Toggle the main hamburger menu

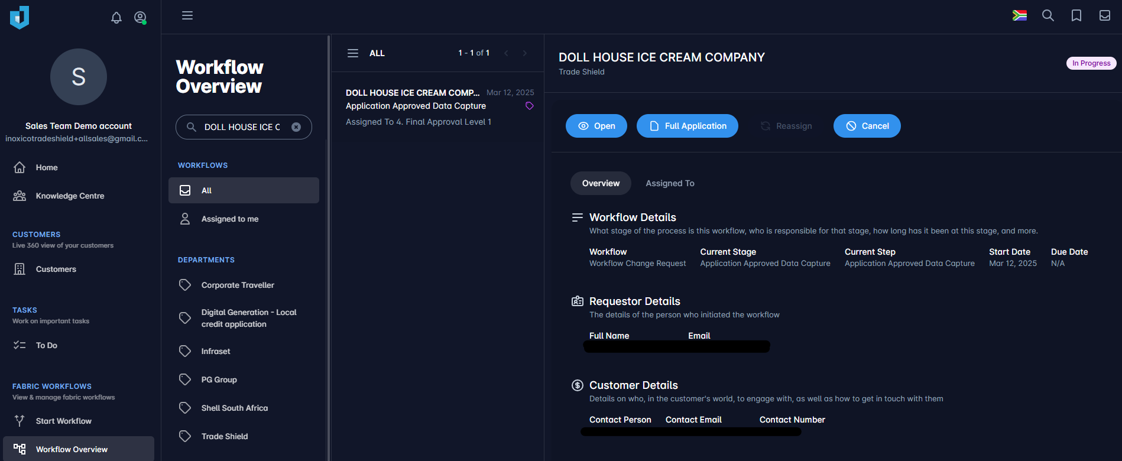point(187,15)
